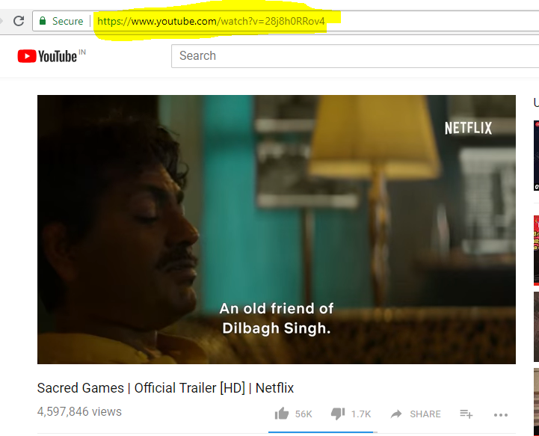
Task: Focus the YouTube Search field
Action: 355,56
